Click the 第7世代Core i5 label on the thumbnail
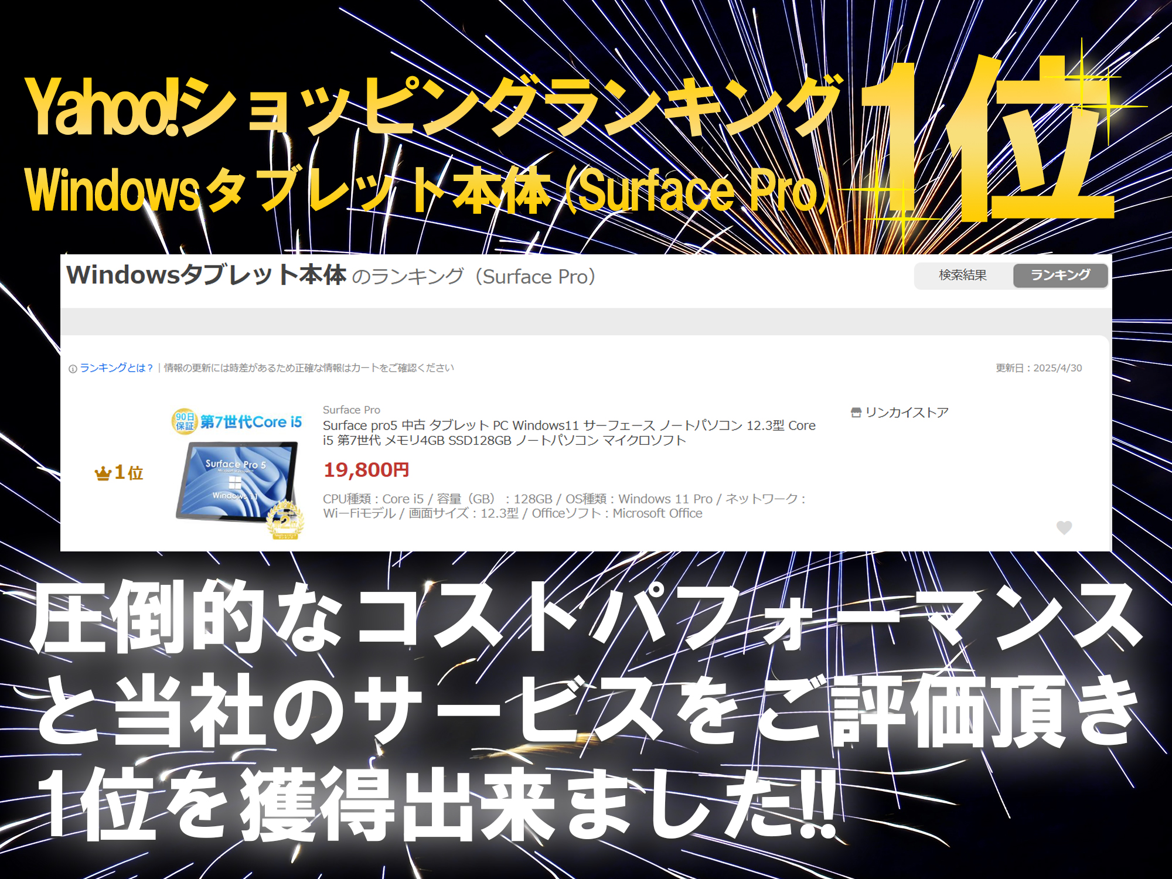 (251, 422)
